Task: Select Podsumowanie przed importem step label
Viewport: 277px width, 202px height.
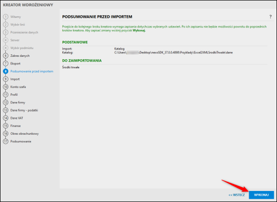Action: click(x=32, y=71)
